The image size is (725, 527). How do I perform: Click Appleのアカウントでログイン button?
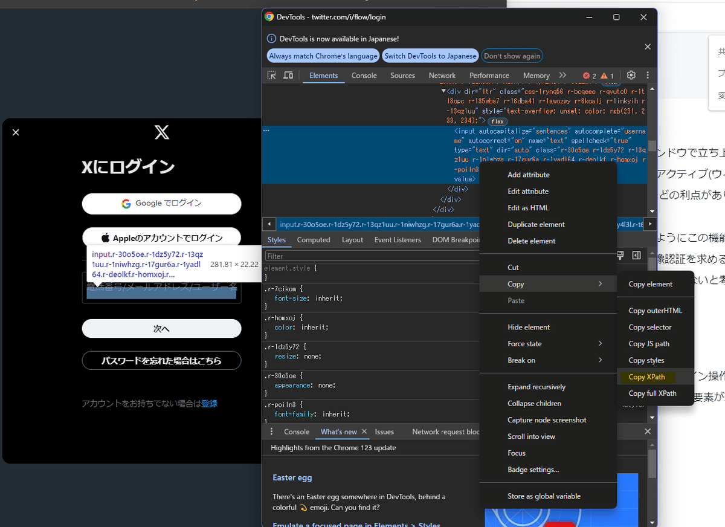162,238
